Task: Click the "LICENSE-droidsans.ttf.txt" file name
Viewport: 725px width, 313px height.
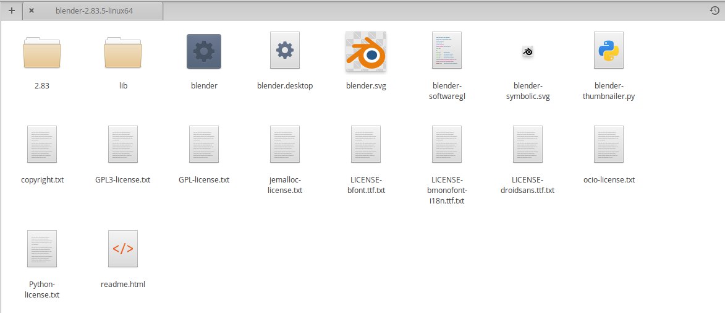Action: point(528,185)
